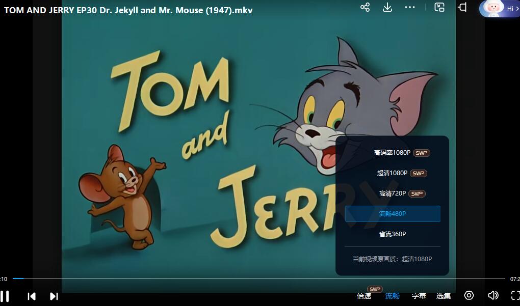This screenshot has height=306, width=520.
Task: Open the Hi assistant avatar
Action: coord(500,8)
